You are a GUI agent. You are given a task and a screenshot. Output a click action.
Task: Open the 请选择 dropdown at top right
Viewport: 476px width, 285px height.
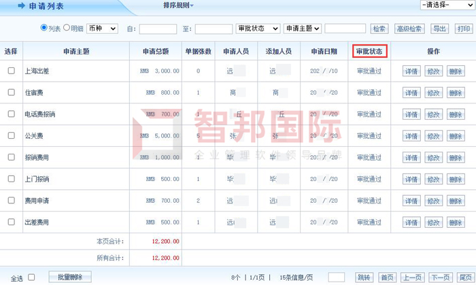[447, 5]
